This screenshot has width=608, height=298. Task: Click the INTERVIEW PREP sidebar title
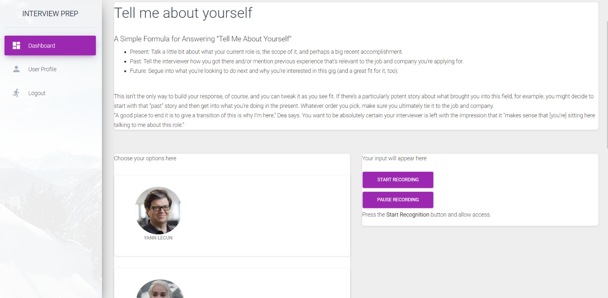(50, 14)
